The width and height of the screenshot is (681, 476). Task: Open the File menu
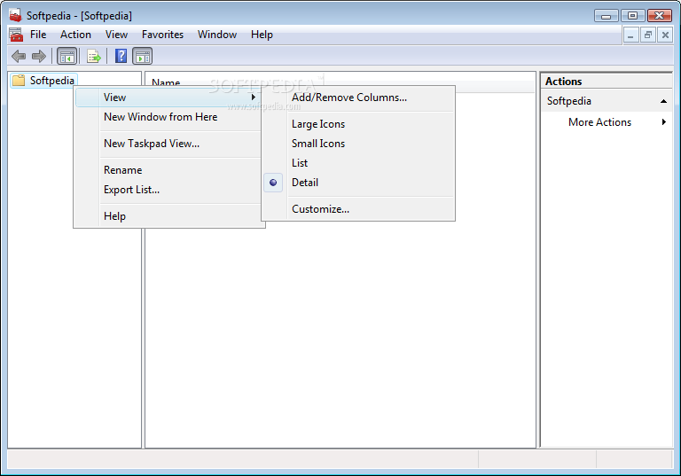pyautogui.click(x=38, y=35)
